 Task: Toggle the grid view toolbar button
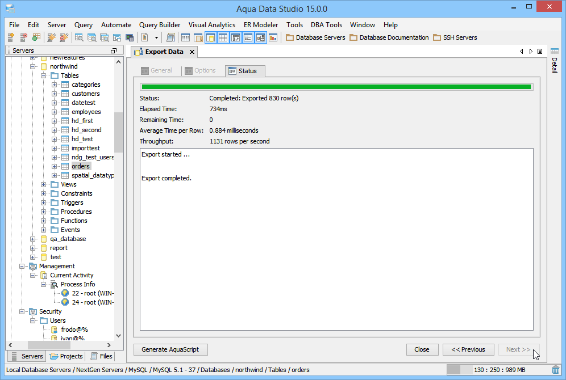pos(223,37)
